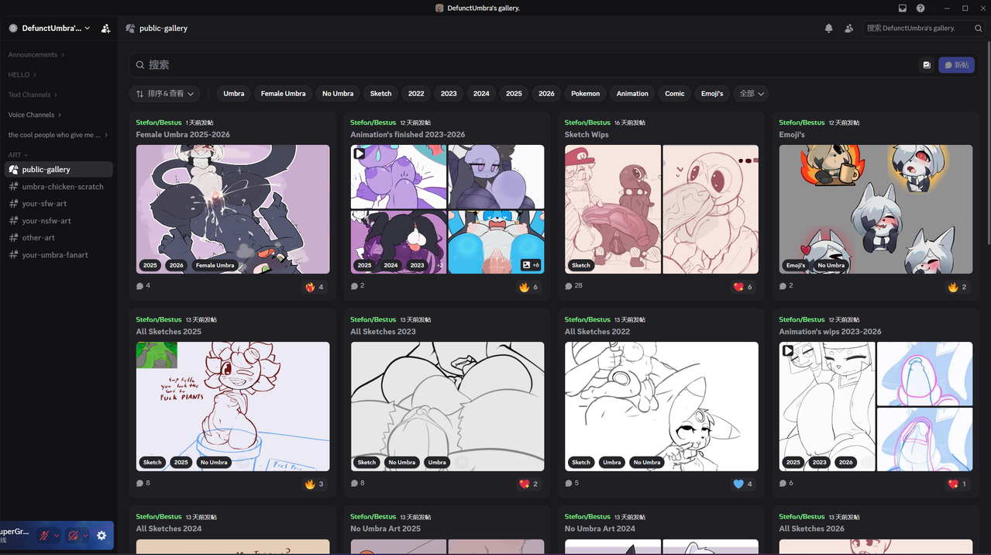This screenshot has height=555, width=991.
Task: Open the Emoji's post title
Action: coord(792,135)
